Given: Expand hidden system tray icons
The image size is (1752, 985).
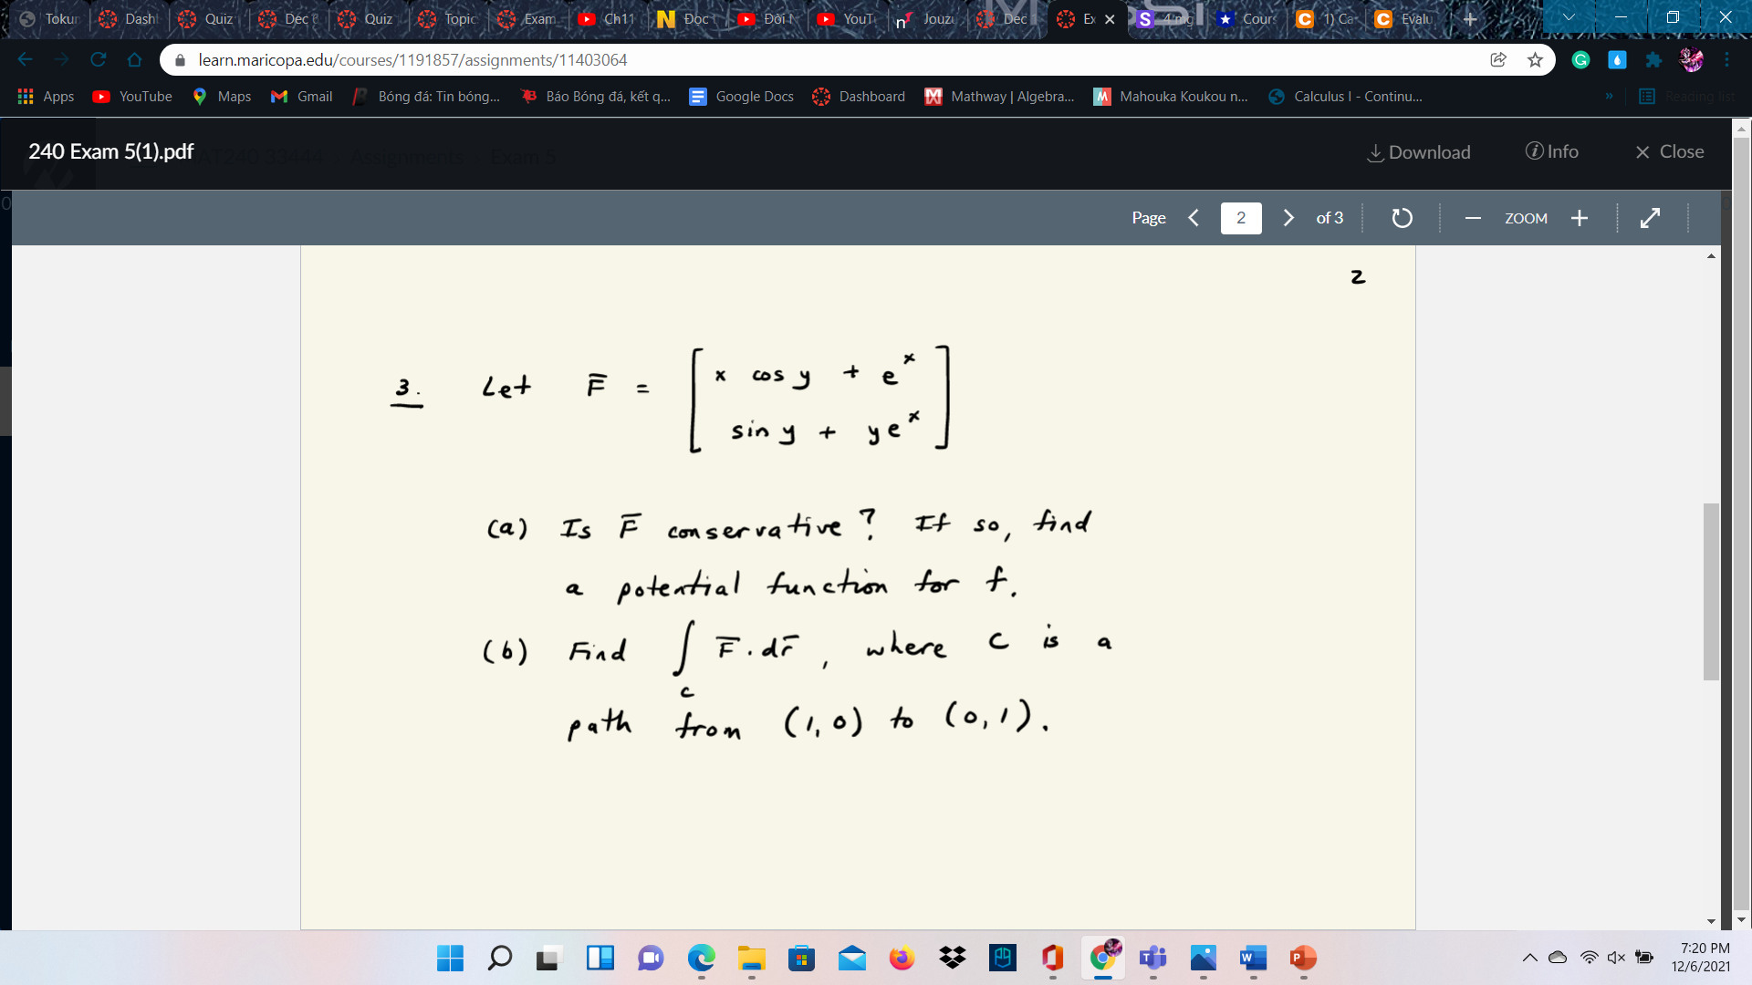Looking at the screenshot, I should pyautogui.click(x=1531, y=958).
